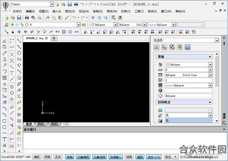The height and width of the screenshot is (161, 228).
Task: Toggle Grid (网格) in status bar
Action: (x=47, y=157)
